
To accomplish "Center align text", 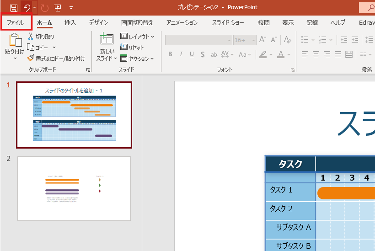I will coord(316,54).
